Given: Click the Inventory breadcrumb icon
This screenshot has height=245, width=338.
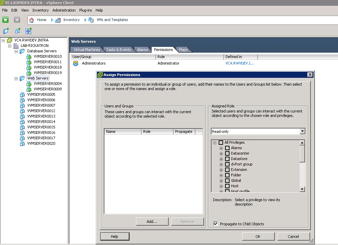Looking at the screenshot, I should click(x=57, y=20).
